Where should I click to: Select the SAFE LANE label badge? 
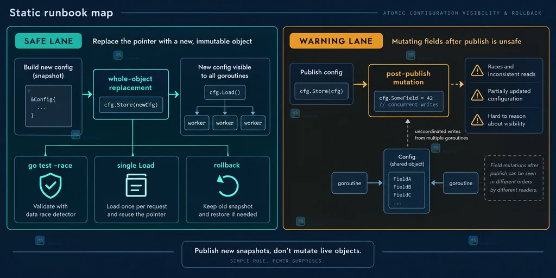pos(48,41)
